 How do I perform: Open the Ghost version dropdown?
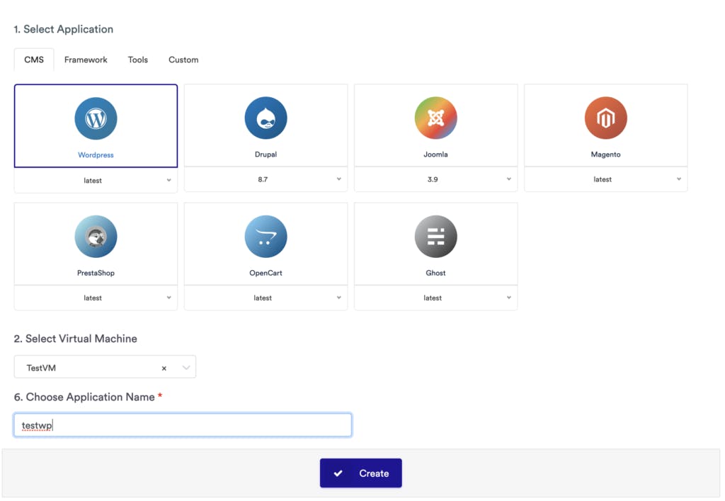point(435,298)
